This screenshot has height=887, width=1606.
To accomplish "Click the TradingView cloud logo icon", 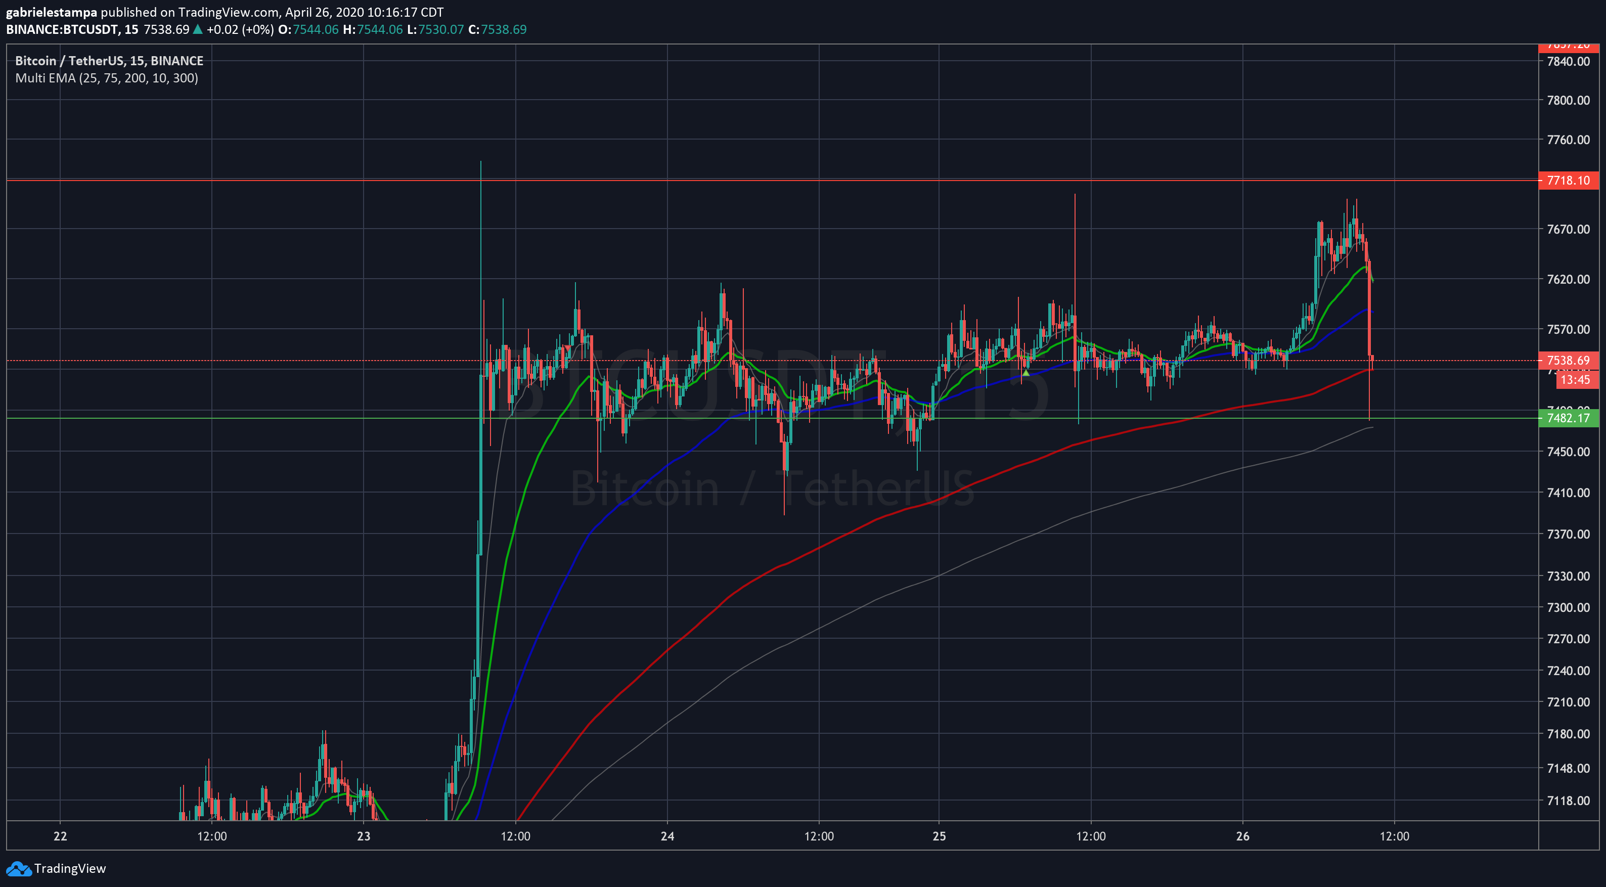I will click(18, 869).
